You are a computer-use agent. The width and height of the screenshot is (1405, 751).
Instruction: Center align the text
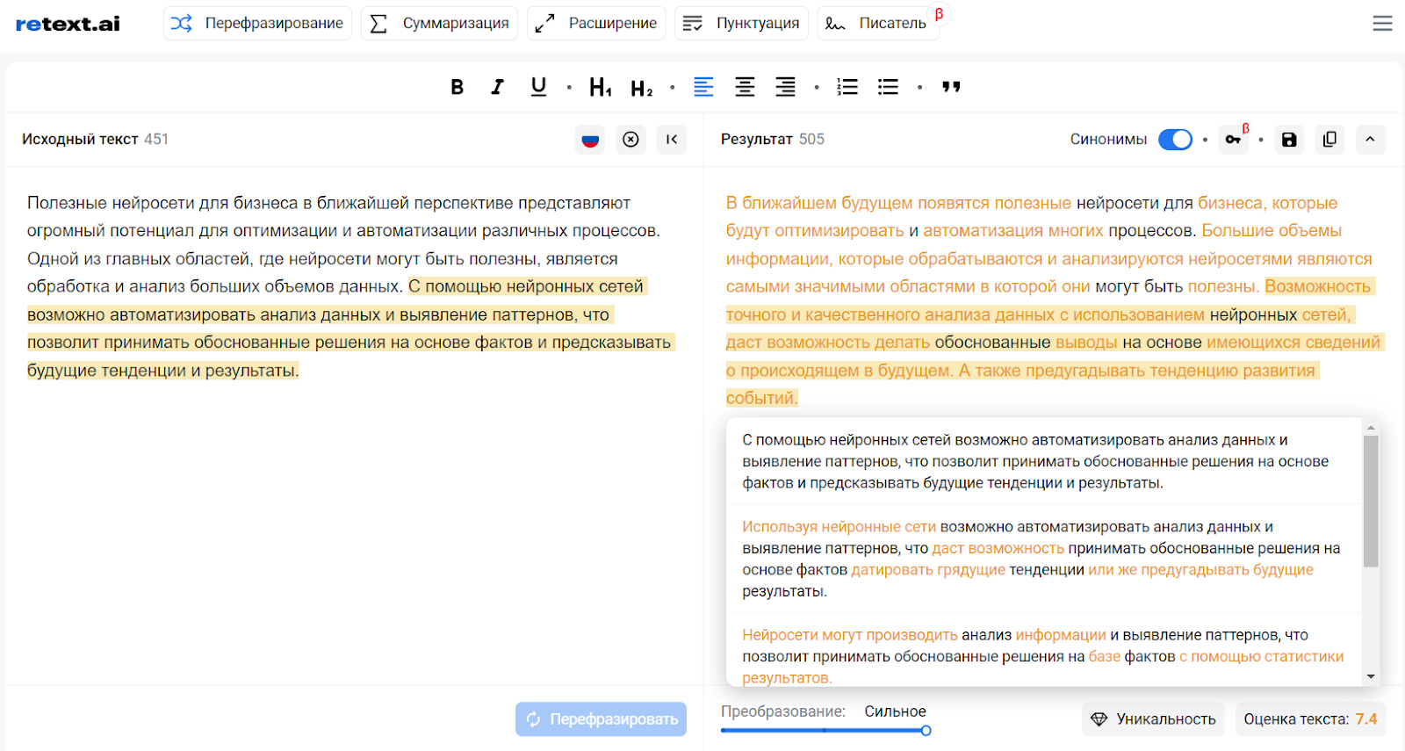pos(745,87)
